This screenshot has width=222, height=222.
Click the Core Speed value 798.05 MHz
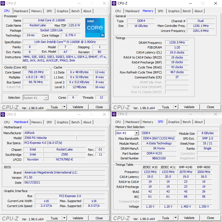point(36,72)
